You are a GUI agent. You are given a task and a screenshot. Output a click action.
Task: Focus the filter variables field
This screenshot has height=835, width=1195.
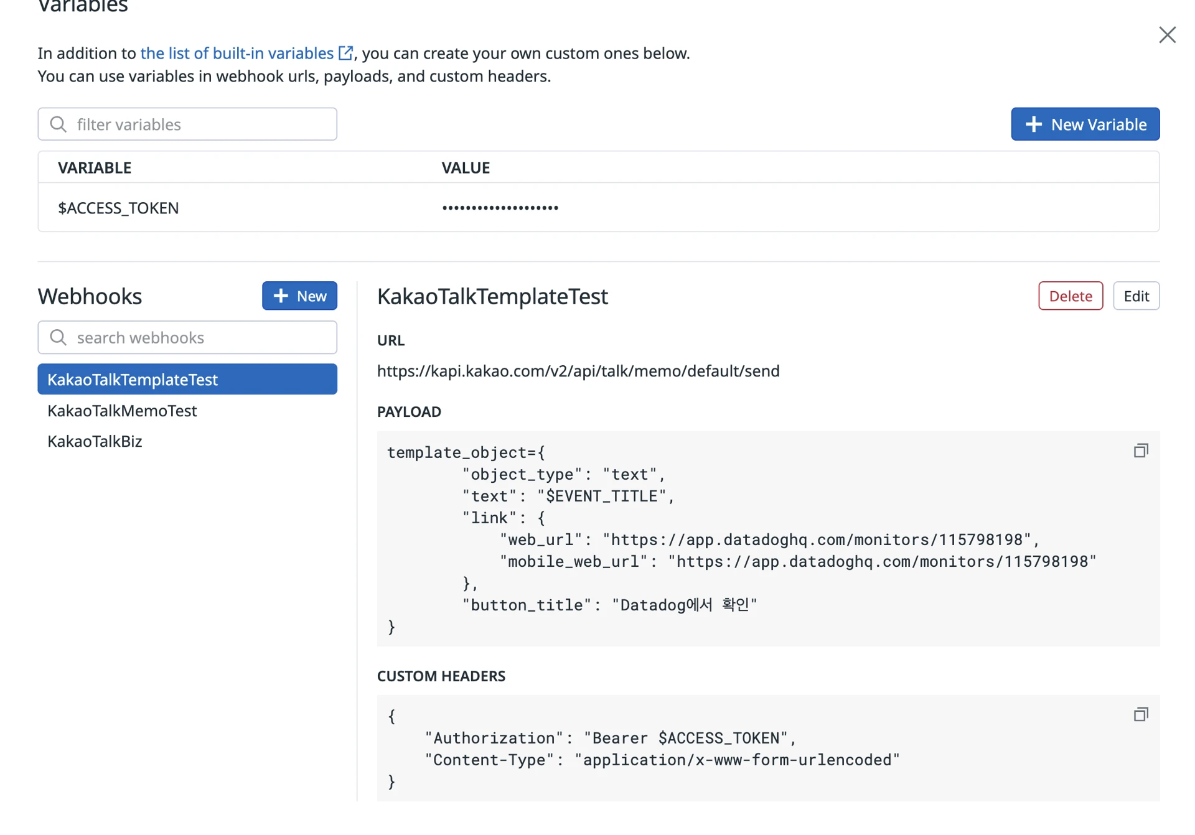click(x=187, y=124)
